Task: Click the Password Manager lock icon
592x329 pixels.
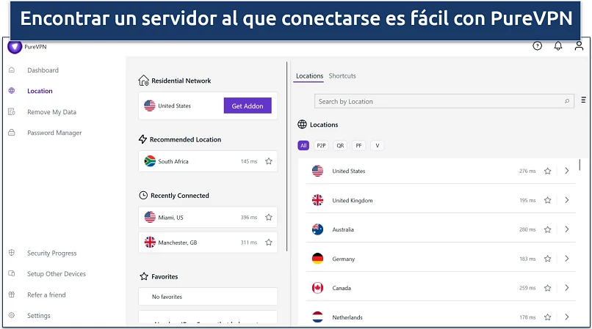Action: pos(12,133)
